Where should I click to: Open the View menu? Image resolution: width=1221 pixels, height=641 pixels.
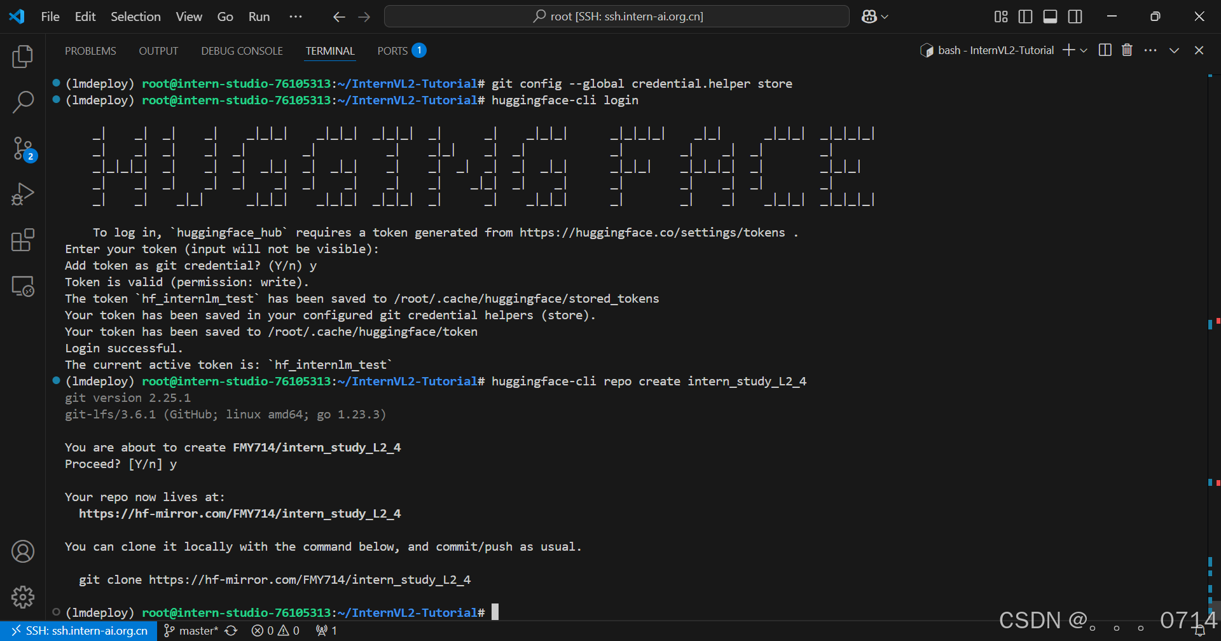[x=189, y=17]
